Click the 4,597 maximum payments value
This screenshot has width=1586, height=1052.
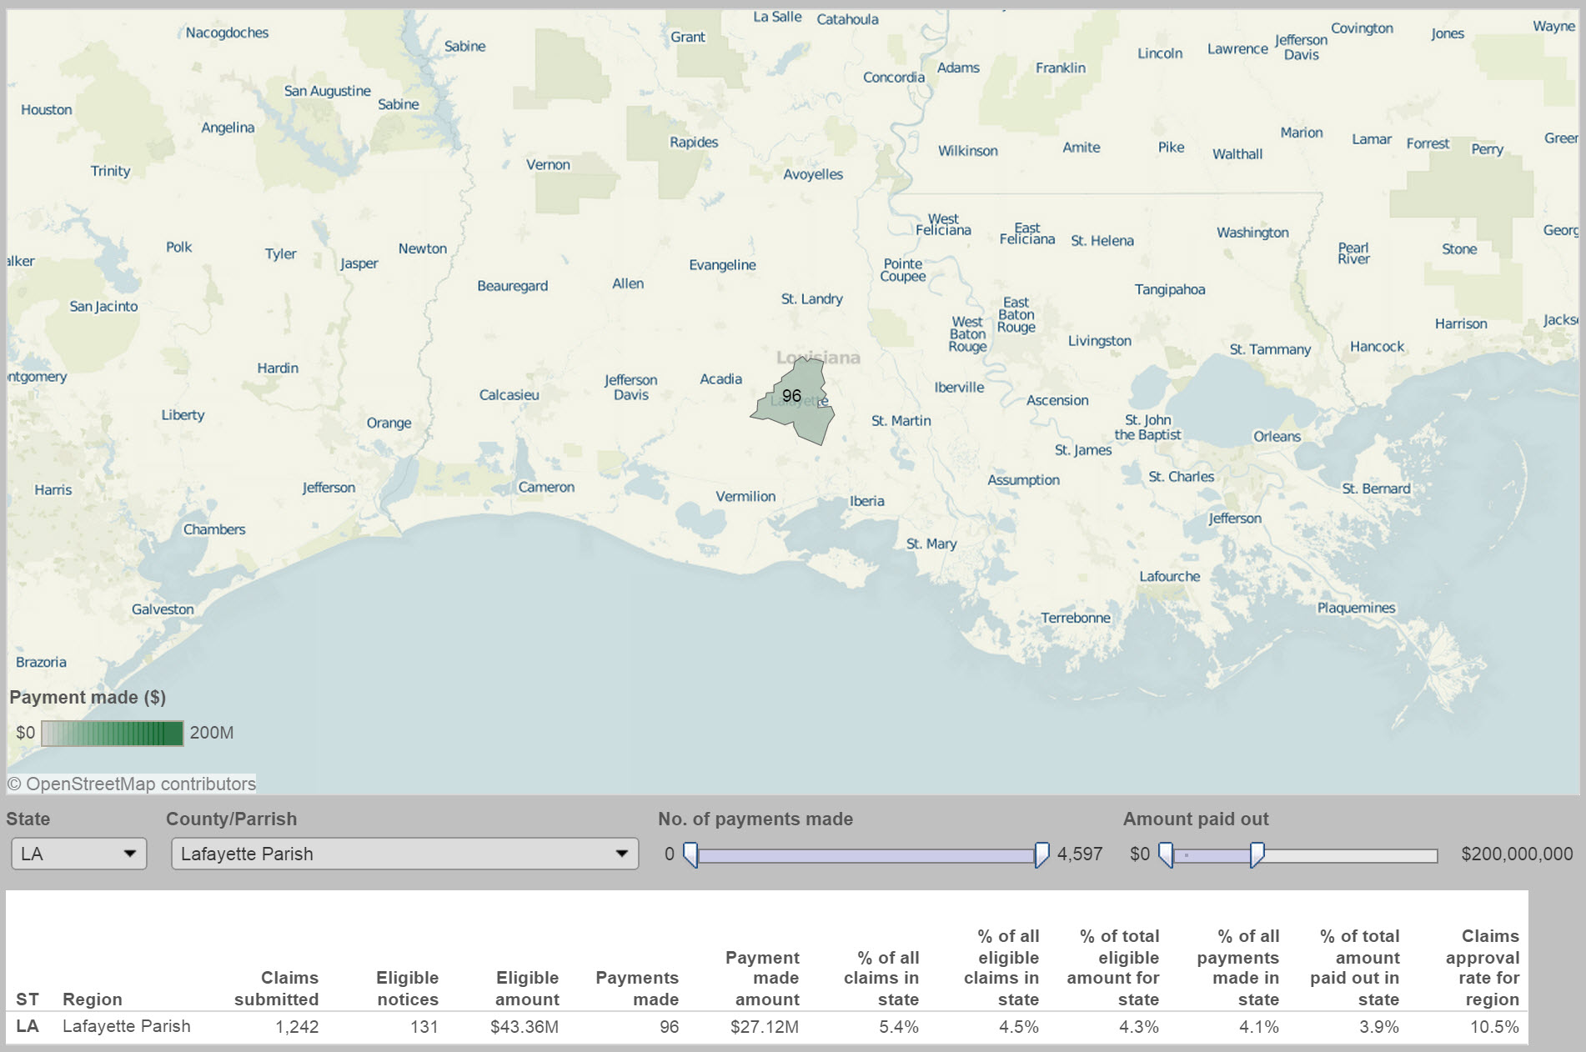1080,854
